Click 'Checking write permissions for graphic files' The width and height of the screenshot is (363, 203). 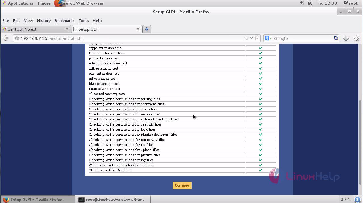[x=125, y=124]
